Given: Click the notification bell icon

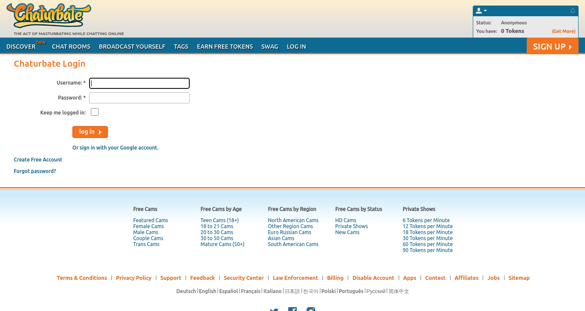Looking at the screenshot, I should coord(573,11).
